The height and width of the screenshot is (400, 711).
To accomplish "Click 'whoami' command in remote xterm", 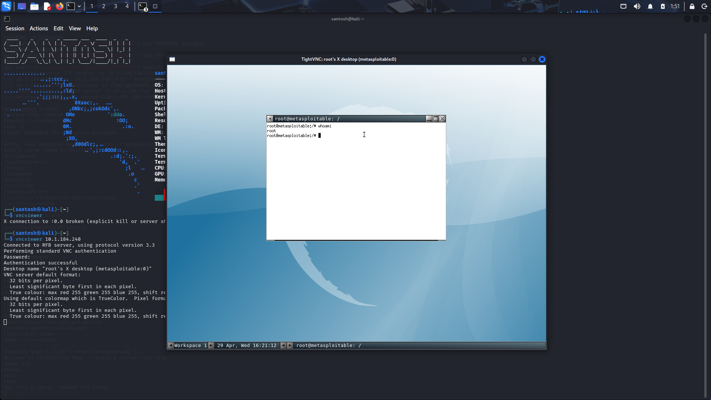I will 325,126.
